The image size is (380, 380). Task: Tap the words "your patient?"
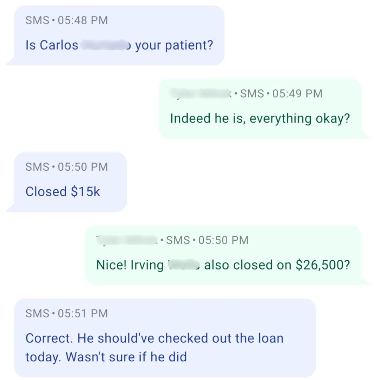(x=174, y=45)
